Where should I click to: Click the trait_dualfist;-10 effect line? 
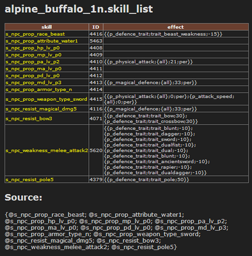click(150, 145)
